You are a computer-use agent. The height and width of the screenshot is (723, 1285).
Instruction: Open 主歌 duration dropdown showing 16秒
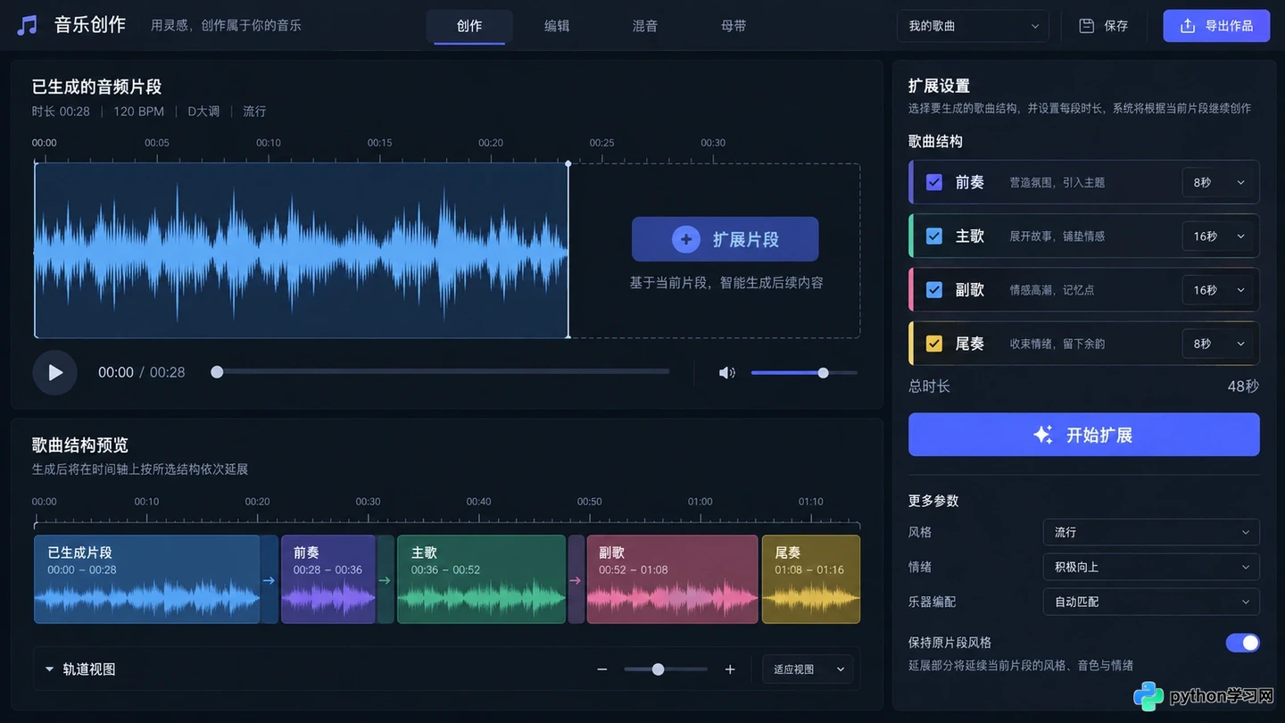pos(1218,237)
